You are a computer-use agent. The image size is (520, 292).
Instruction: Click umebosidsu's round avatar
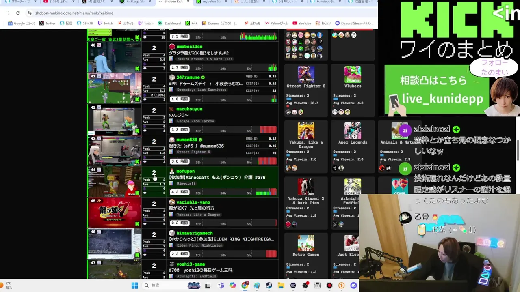tap(172, 47)
